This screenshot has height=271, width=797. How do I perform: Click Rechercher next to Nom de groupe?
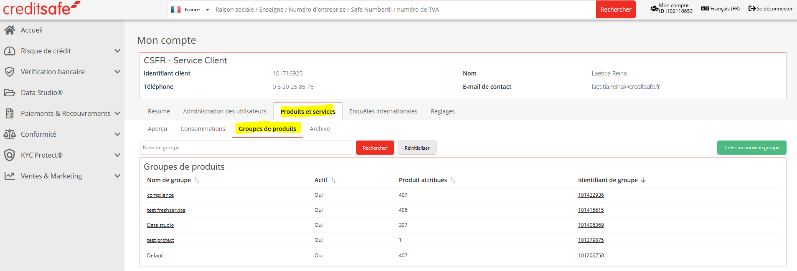click(x=375, y=148)
